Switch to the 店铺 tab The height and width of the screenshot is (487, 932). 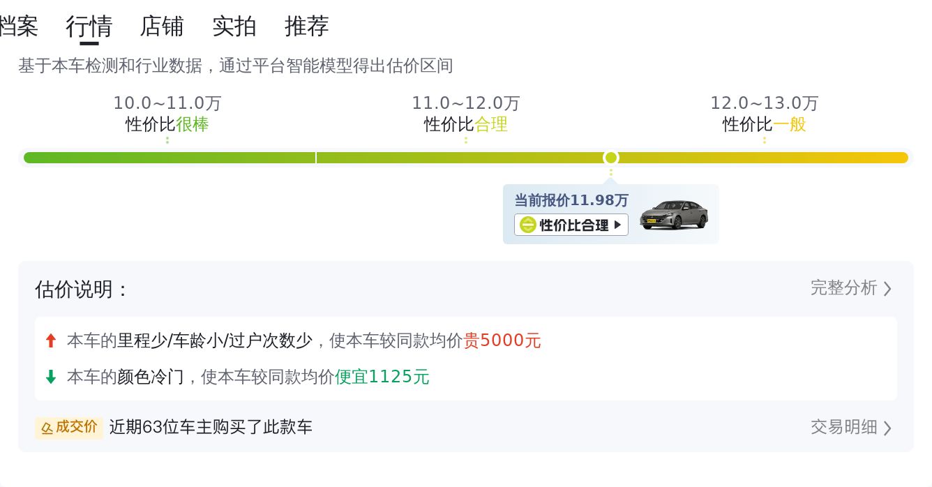pyautogui.click(x=162, y=27)
